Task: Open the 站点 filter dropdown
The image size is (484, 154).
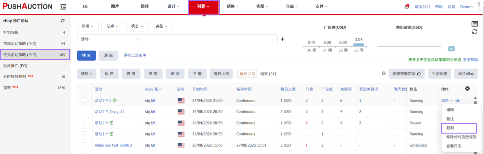Action: tap(112, 26)
